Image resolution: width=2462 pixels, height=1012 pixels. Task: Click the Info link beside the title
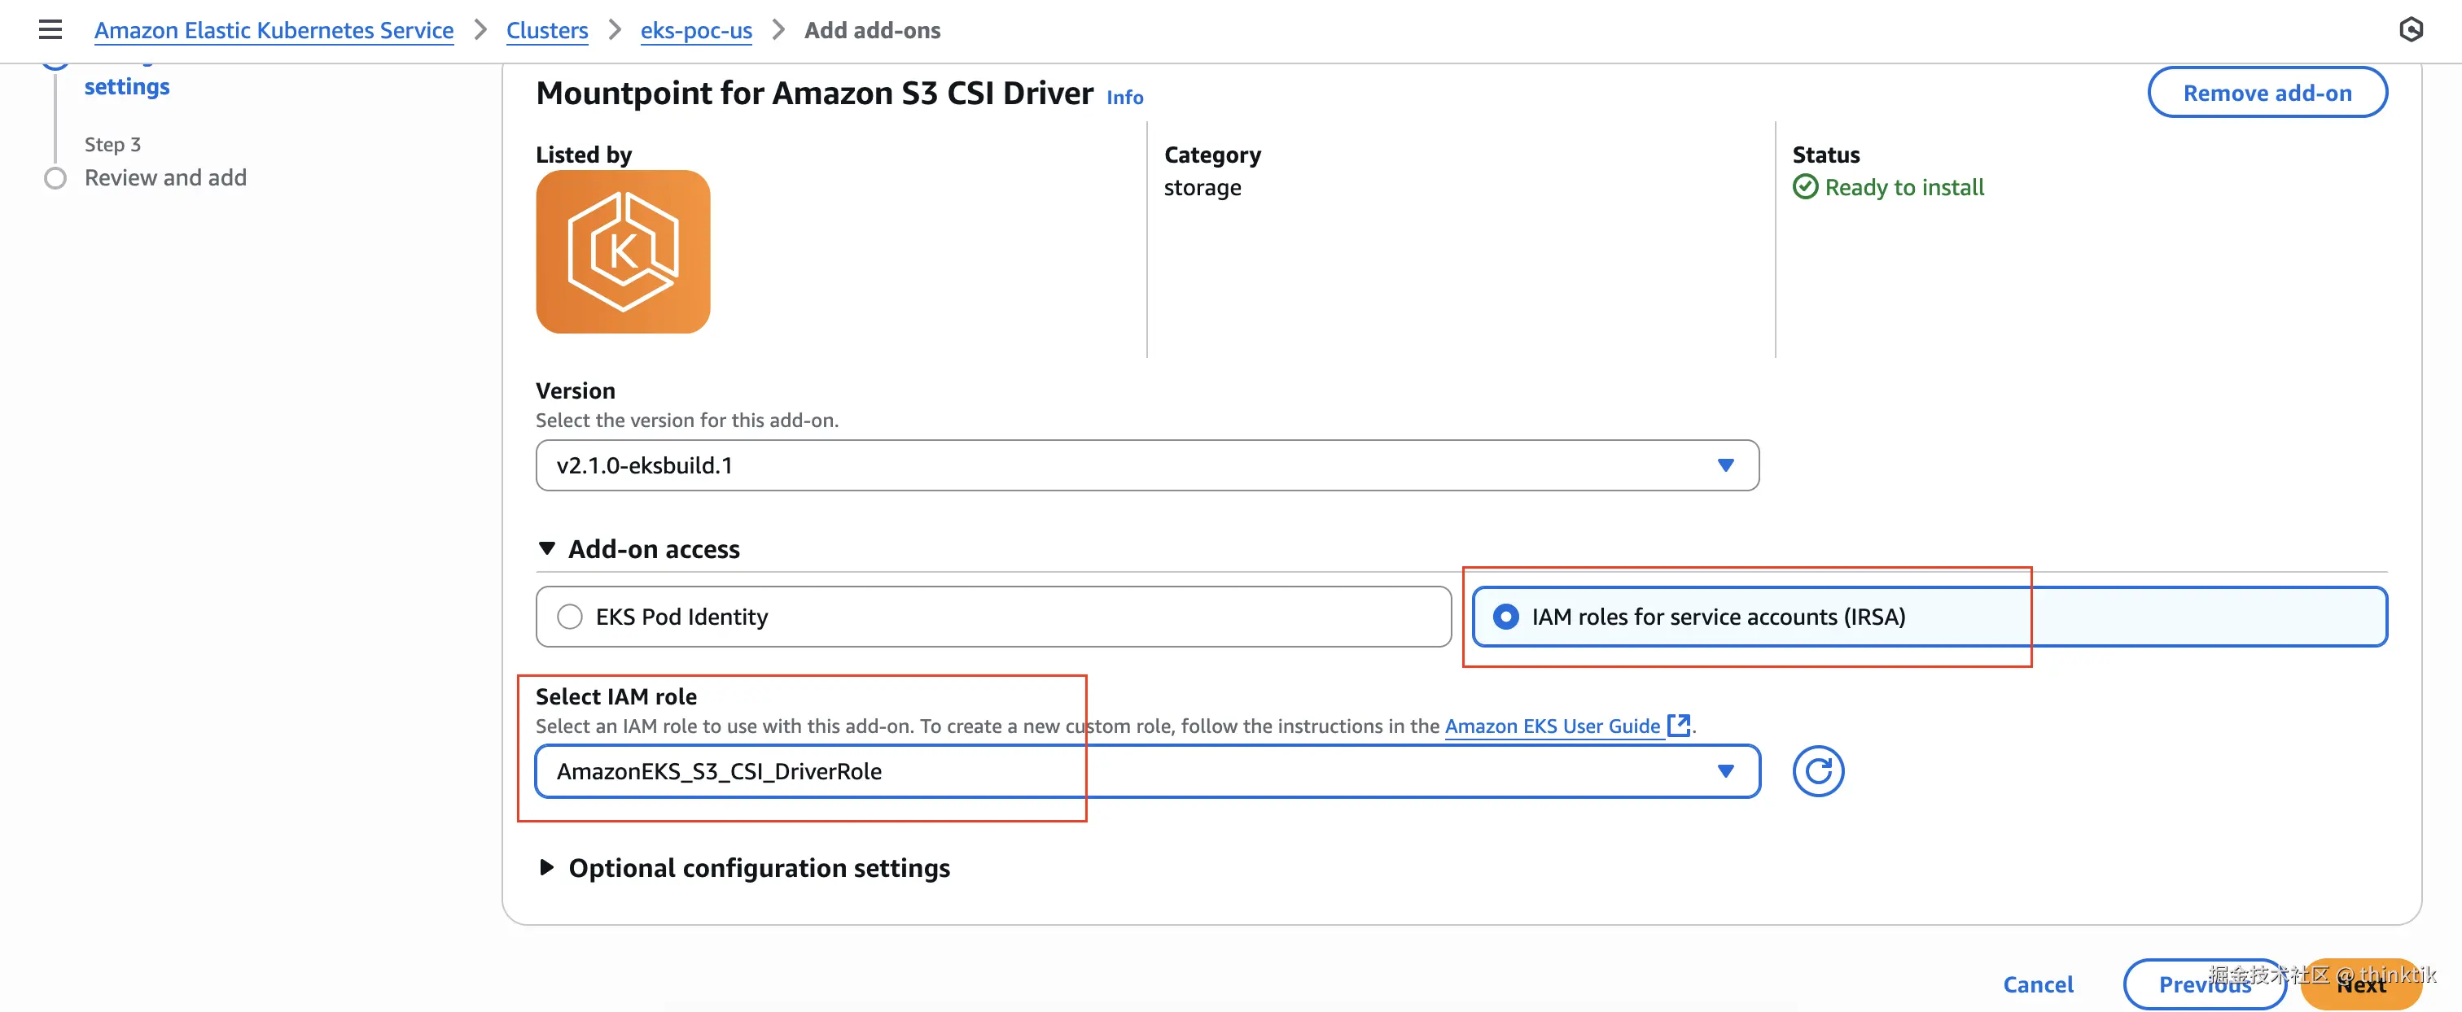coord(1124,98)
